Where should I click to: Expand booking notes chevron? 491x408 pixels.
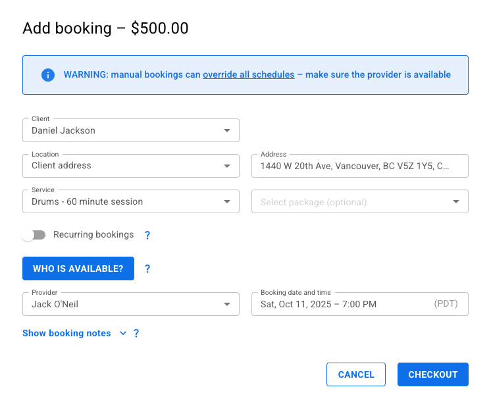point(123,334)
